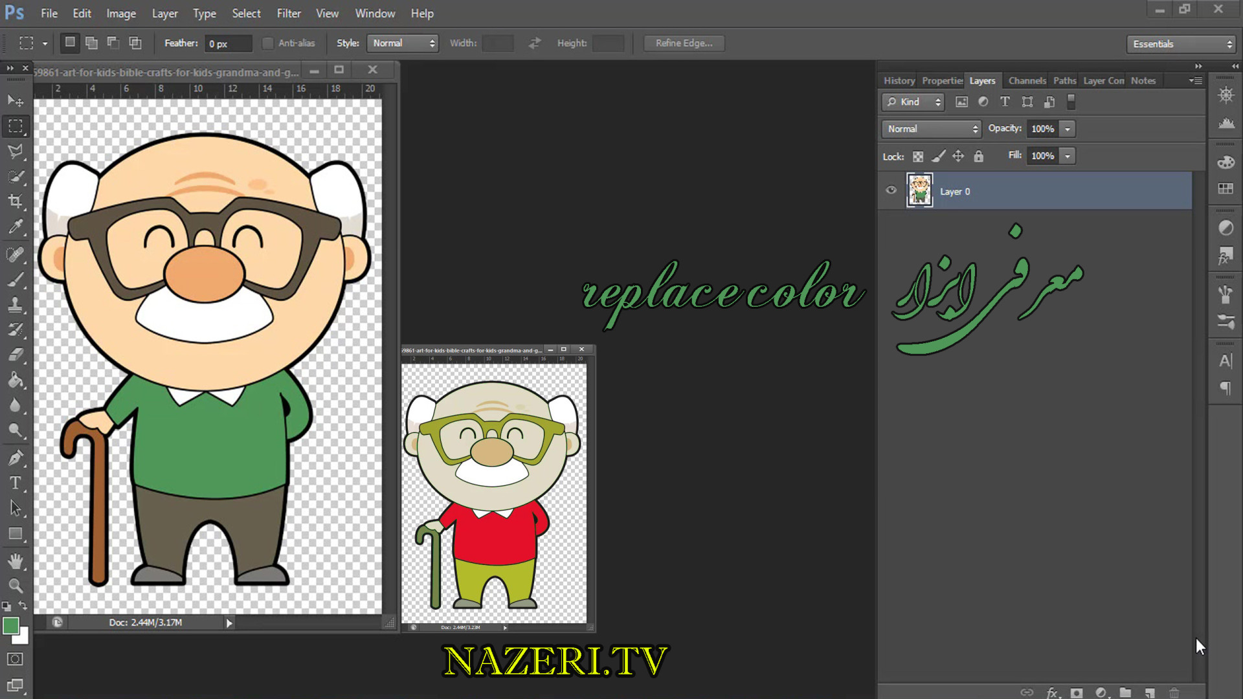Select the Paint Bucket tool
This screenshot has width=1243, height=699.
(16, 380)
